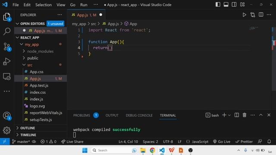
Task: Open Customize Layout icon
Action: [242, 5]
